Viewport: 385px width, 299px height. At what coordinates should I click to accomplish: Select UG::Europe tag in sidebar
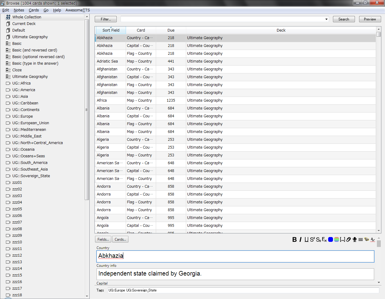pyautogui.click(x=23, y=116)
